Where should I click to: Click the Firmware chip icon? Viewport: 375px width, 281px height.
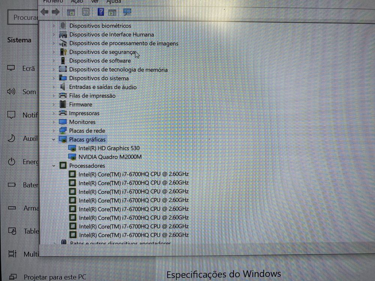pyautogui.click(x=63, y=104)
